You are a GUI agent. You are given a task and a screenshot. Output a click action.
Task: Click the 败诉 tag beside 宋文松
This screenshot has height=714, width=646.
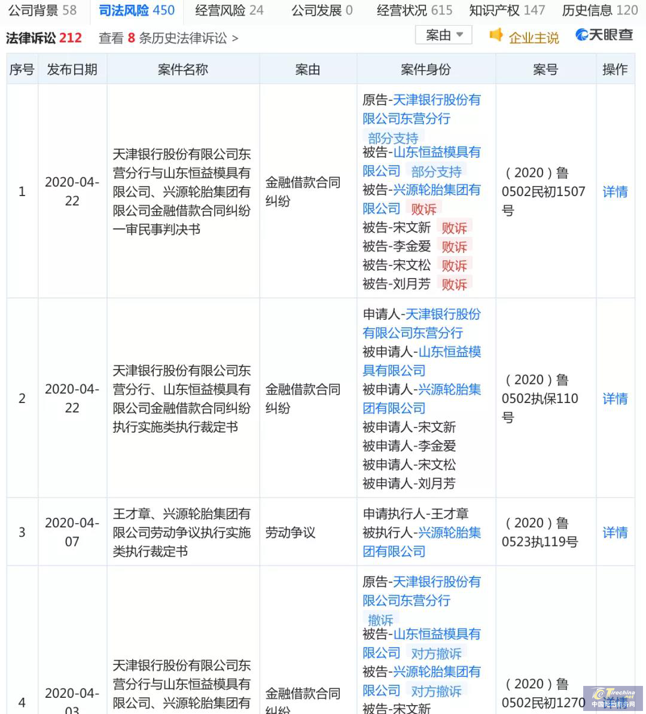click(454, 266)
